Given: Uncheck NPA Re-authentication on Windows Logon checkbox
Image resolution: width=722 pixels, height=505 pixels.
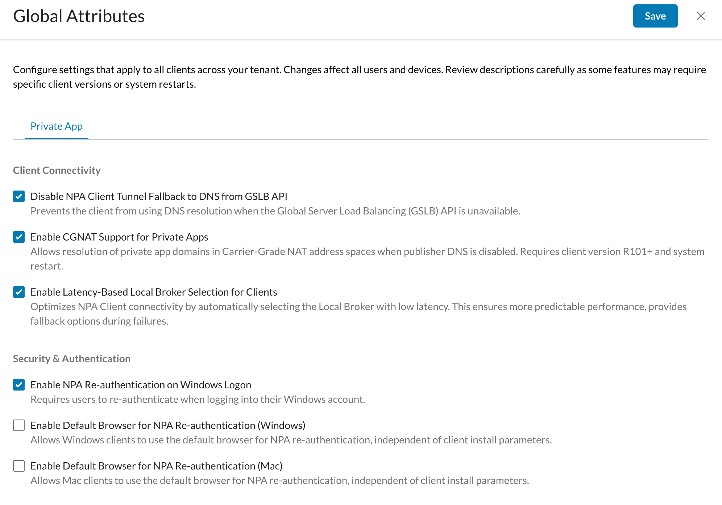Looking at the screenshot, I should click(19, 385).
